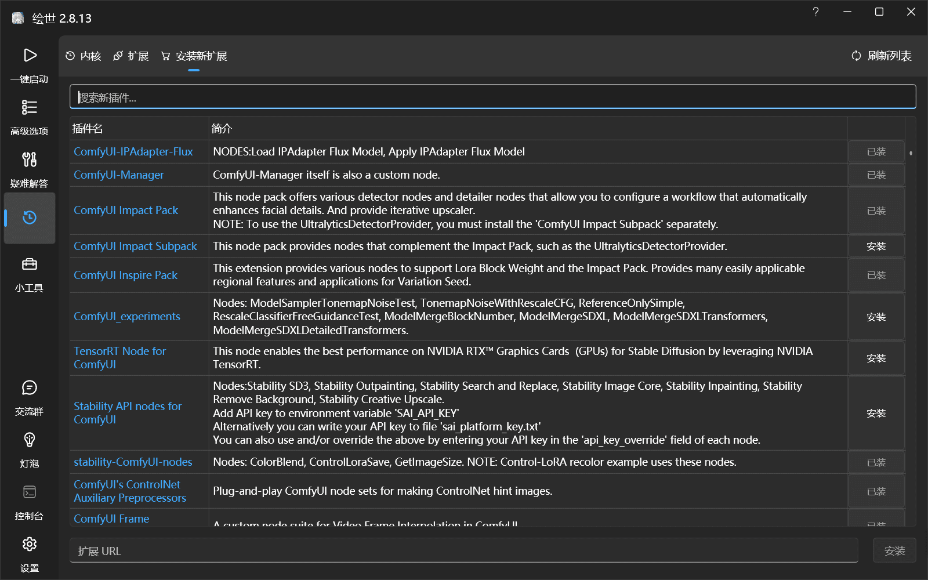This screenshot has width=928, height=580.
Task: Focus the 搜索新插件 search field
Action: 493,97
